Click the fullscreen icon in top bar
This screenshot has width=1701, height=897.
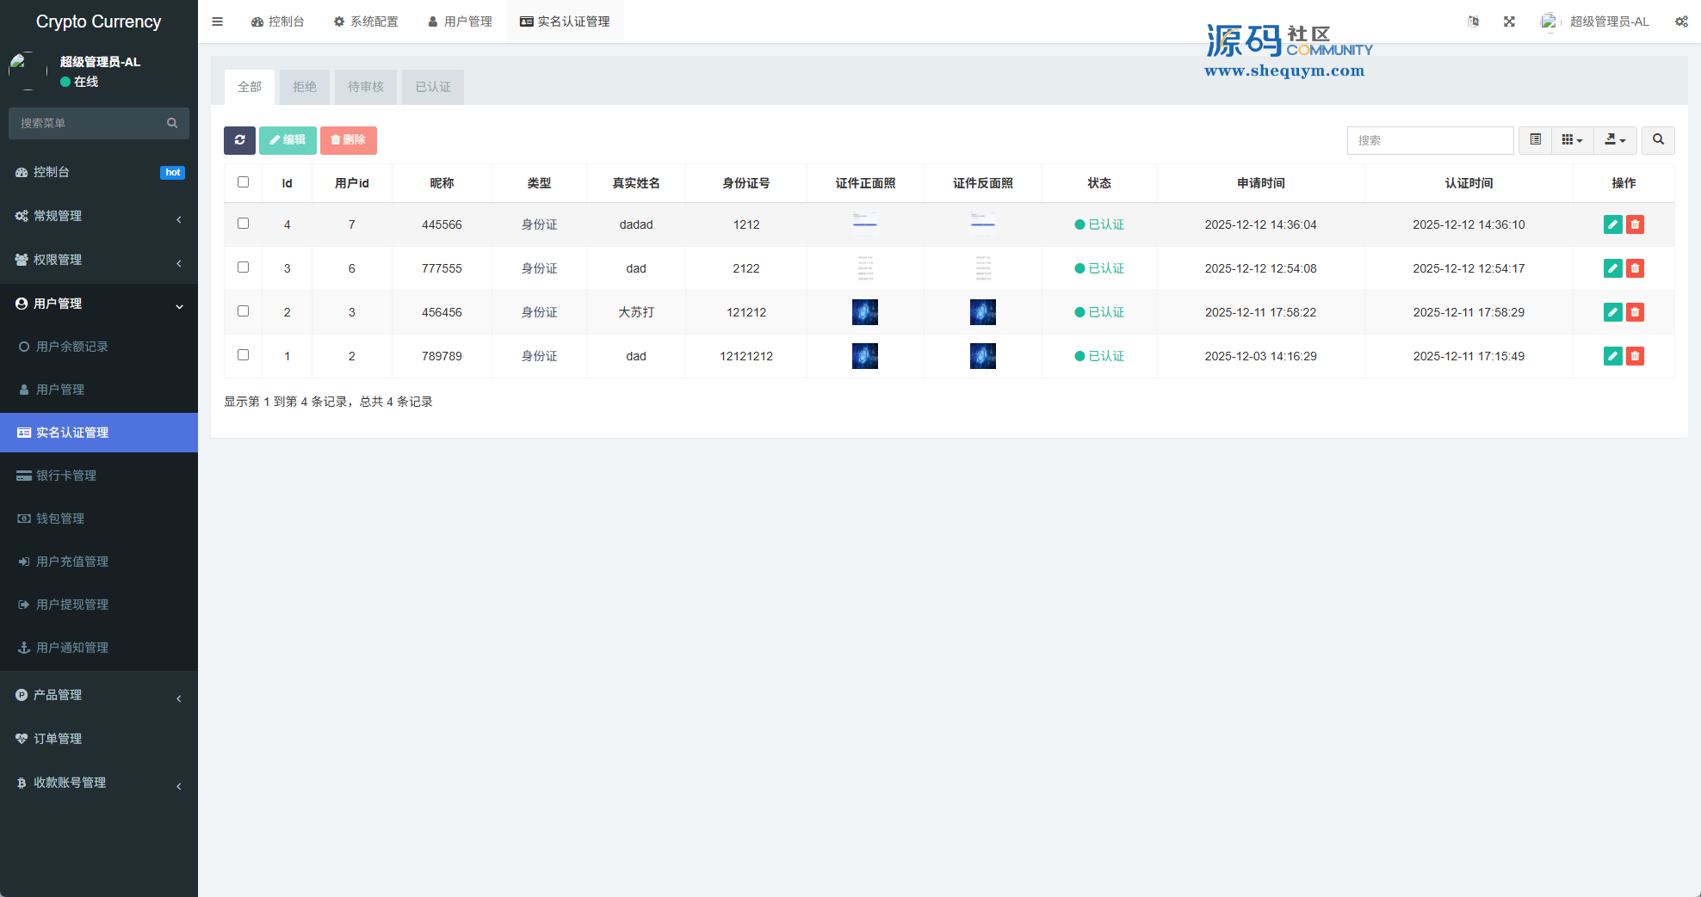click(1509, 22)
